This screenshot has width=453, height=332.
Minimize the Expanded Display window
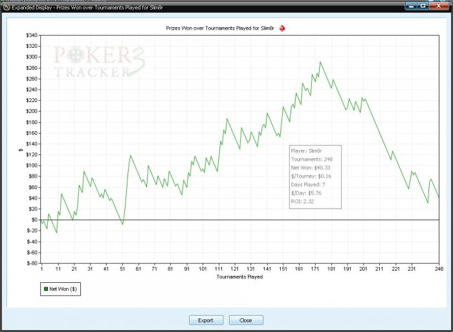[x=411, y=5]
